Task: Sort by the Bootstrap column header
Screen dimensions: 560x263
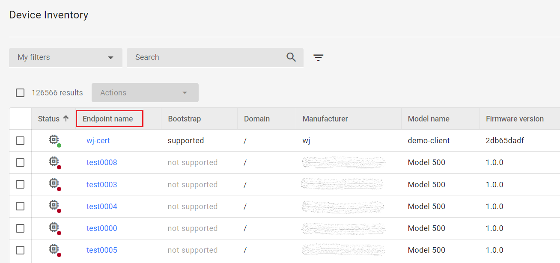Action: tap(185, 119)
